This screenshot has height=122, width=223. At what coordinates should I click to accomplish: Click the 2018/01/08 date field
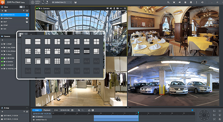click(x=65, y=110)
